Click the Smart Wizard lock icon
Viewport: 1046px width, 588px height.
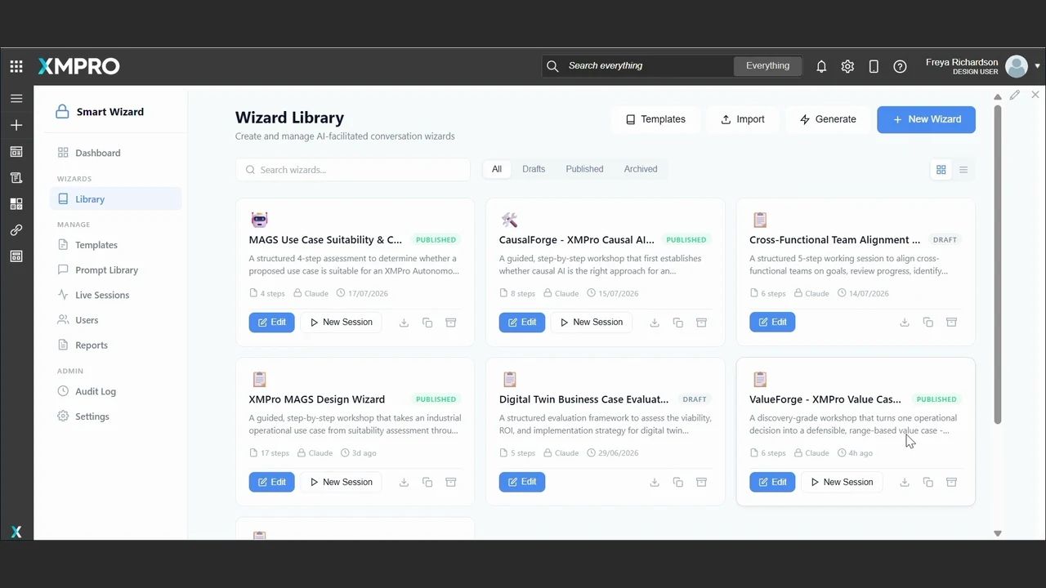coord(62,112)
